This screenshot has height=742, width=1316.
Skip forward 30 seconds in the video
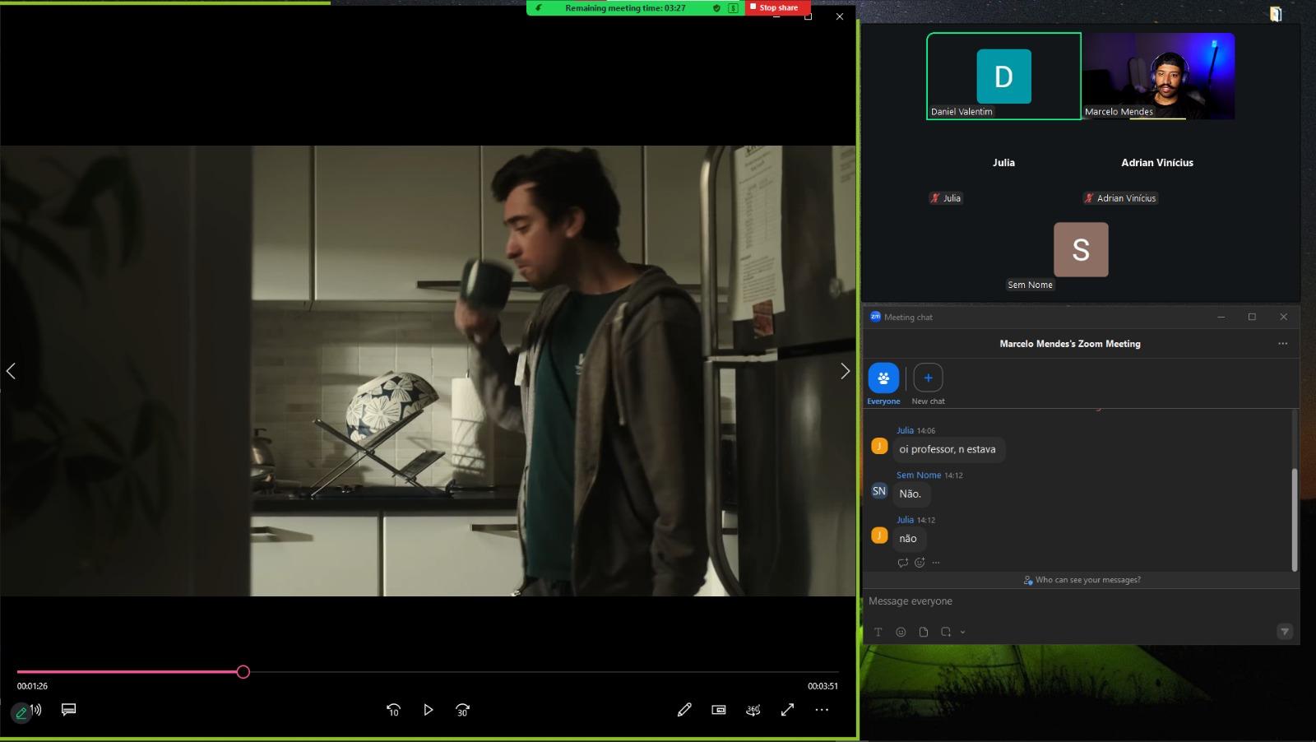pos(462,710)
